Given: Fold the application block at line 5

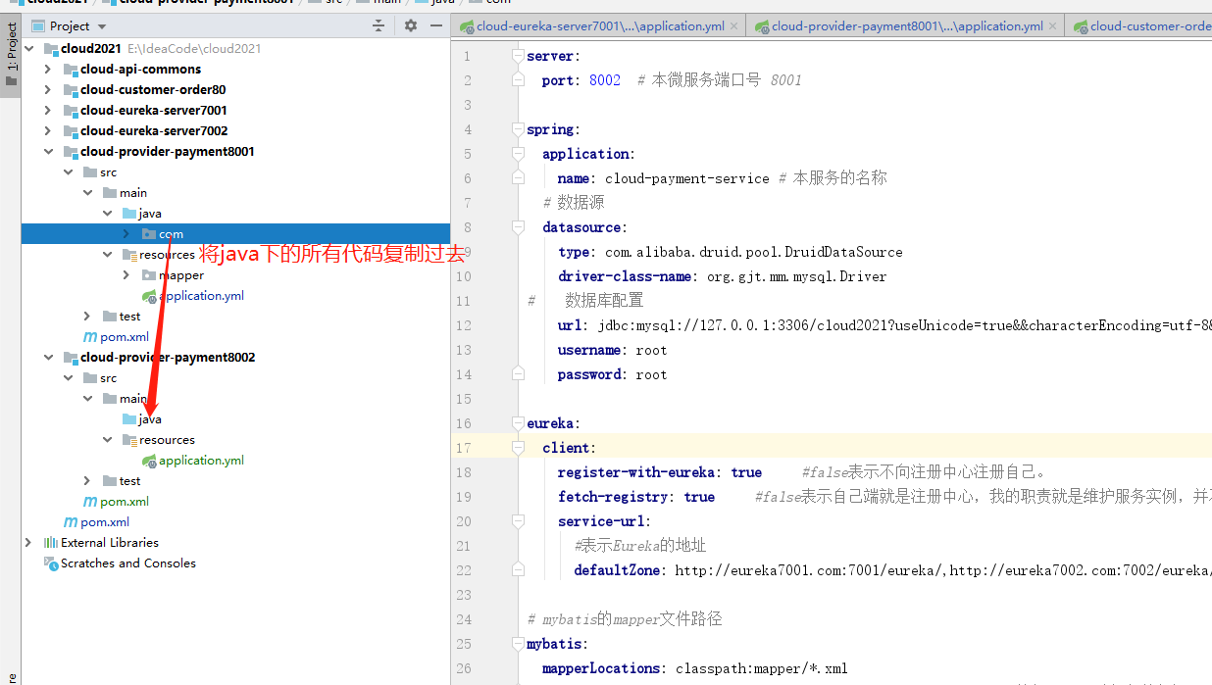Looking at the screenshot, I should click(x=519, y=154).
